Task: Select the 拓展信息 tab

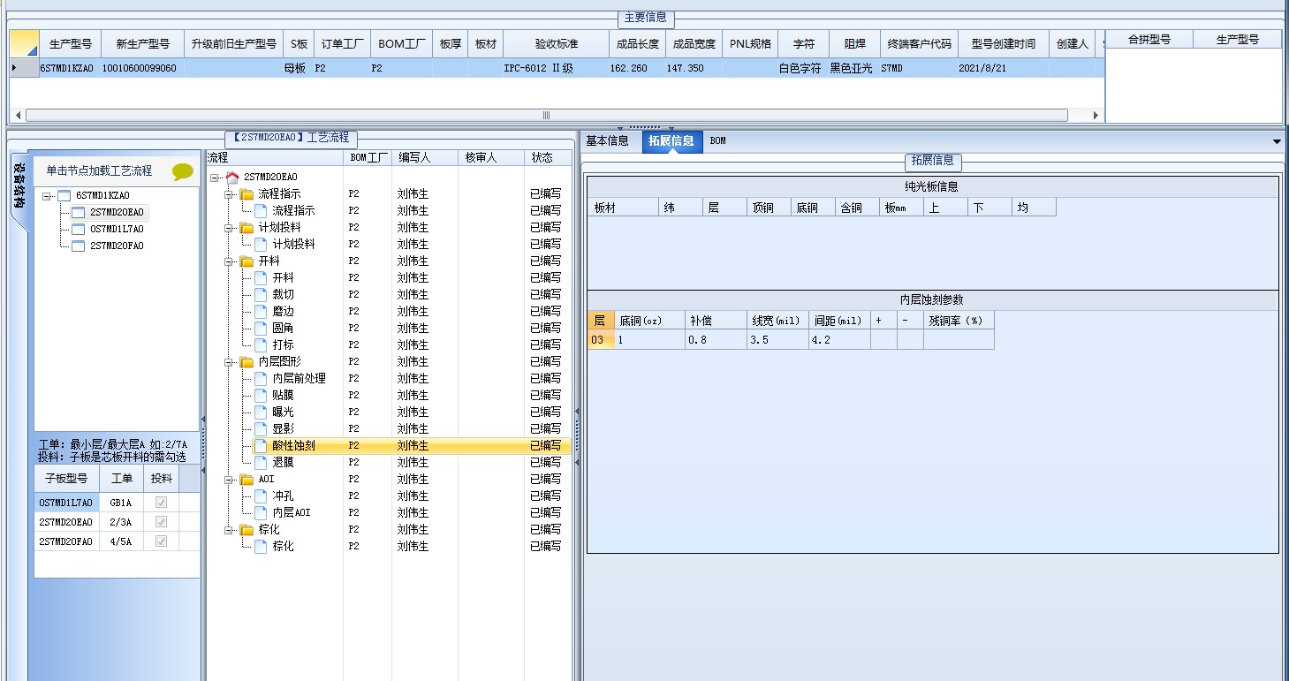Action: pos(671,141)
